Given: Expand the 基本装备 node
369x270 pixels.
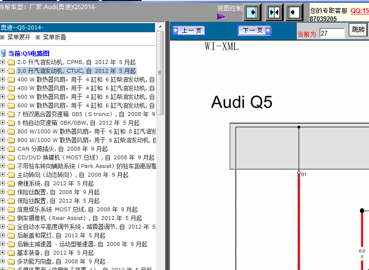Looking at the screenshot, I should tap(2, 253).
